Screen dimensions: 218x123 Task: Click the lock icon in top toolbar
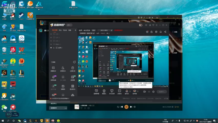pyautogui.click(x=152, y=32)
